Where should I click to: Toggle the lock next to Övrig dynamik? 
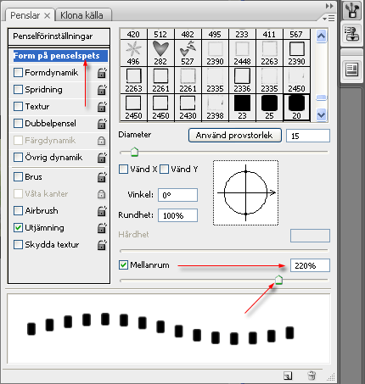pyautogui.click(x=102, y=158)
